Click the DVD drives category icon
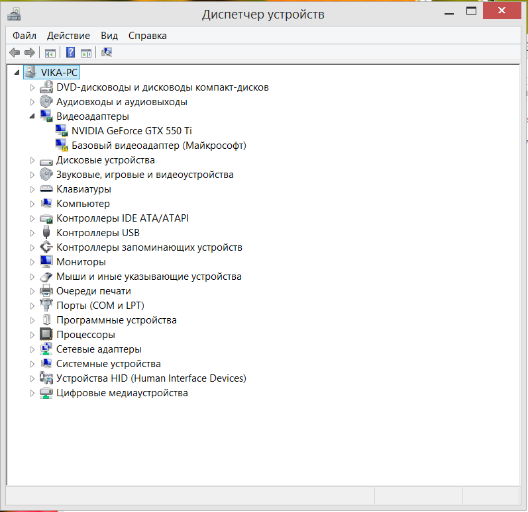 [x=46, y=87]
